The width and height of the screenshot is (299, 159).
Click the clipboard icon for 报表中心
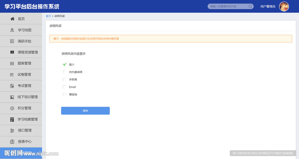pyautogui.click(x=12, y=141)
